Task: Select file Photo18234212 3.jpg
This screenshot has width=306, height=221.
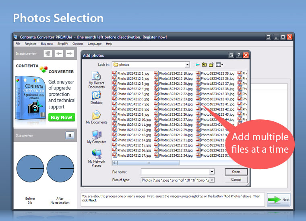Action: click(131, 84)
